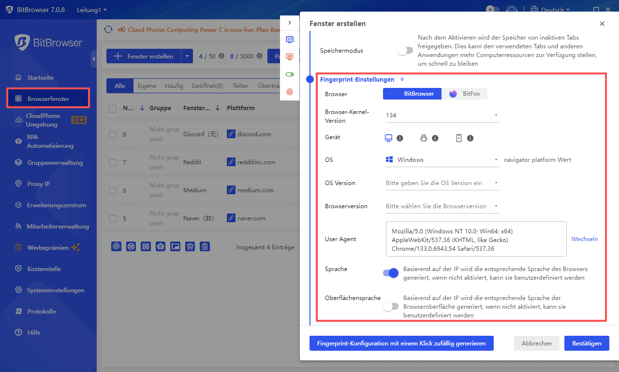This screenshot has height=372, width=619.
Task: Select the Android device type icon
Action: [423, 138]
